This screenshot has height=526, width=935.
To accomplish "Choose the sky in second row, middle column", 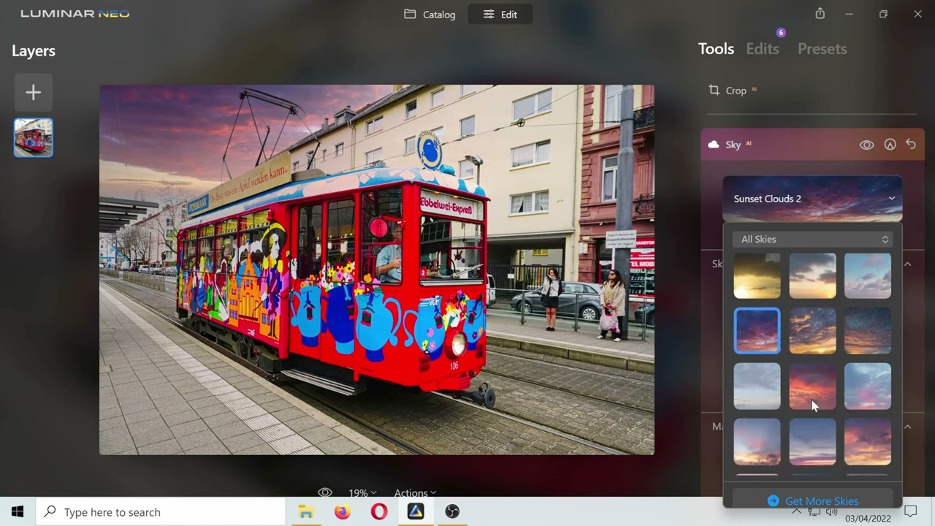I will (812, 331).
